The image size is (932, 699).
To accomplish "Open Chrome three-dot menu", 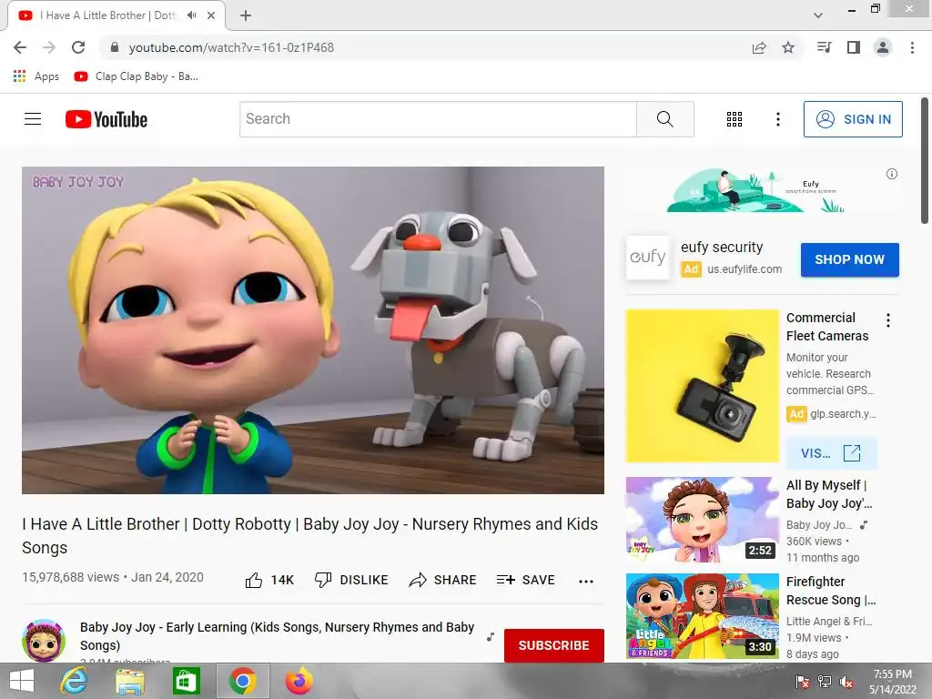I will point(912,47).
